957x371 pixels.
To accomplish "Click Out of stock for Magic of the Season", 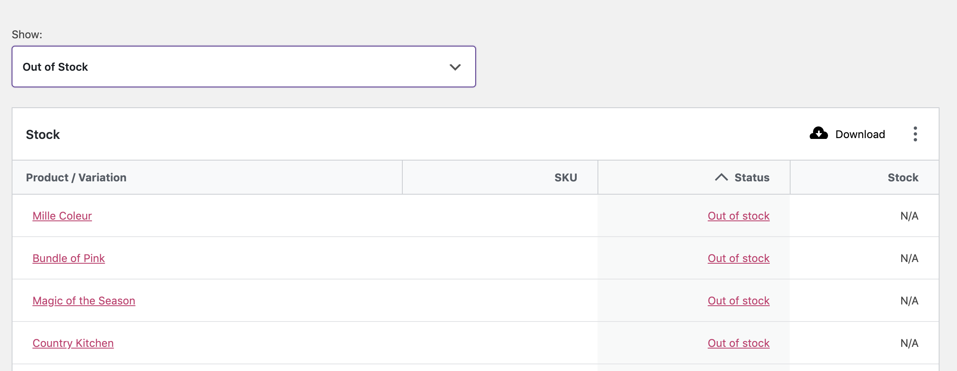I will click(x=738, y=301).
